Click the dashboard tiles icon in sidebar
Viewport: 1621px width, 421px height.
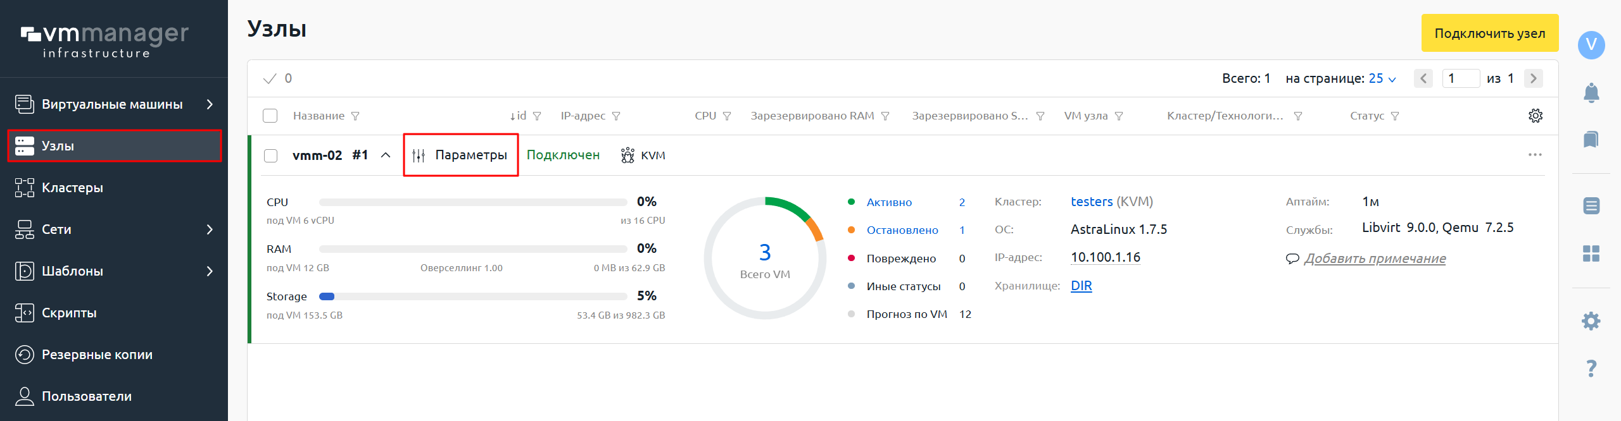point(1591,253)
